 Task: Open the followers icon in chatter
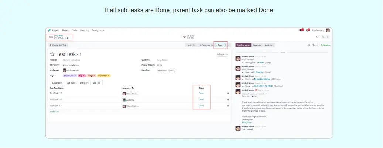(x=317, y=45)
